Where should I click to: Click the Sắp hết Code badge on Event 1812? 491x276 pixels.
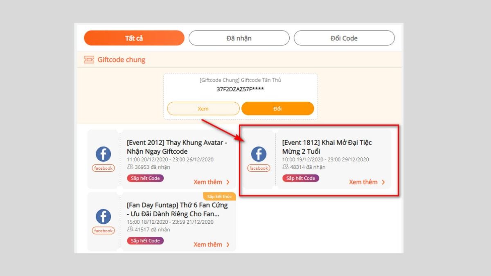point(301,178)
